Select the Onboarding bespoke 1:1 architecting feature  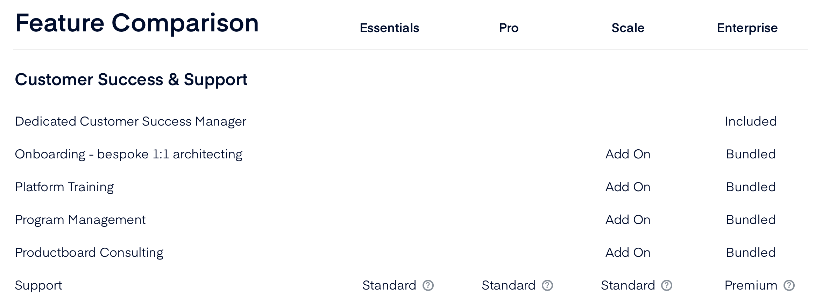pos(128,154)
